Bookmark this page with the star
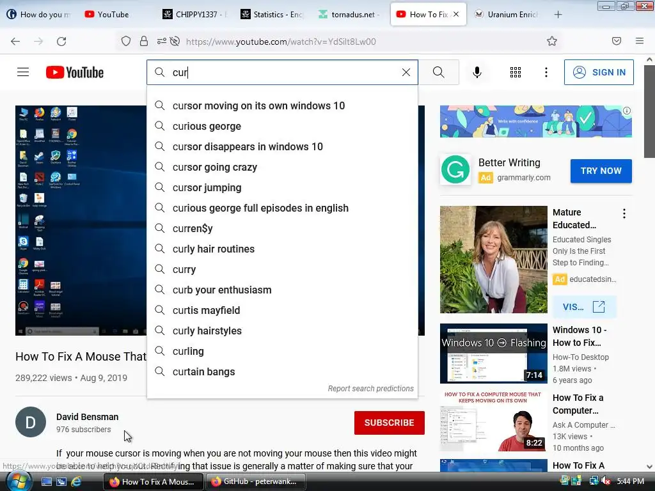 click(552, 42)
